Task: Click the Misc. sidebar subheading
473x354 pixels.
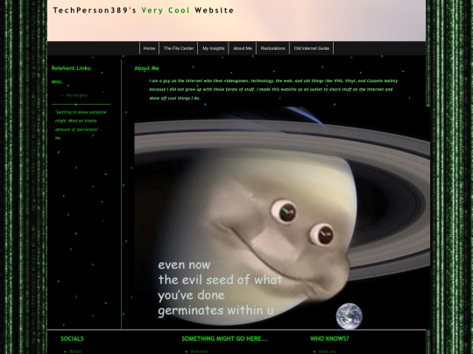Action: (x=57, y=81)
